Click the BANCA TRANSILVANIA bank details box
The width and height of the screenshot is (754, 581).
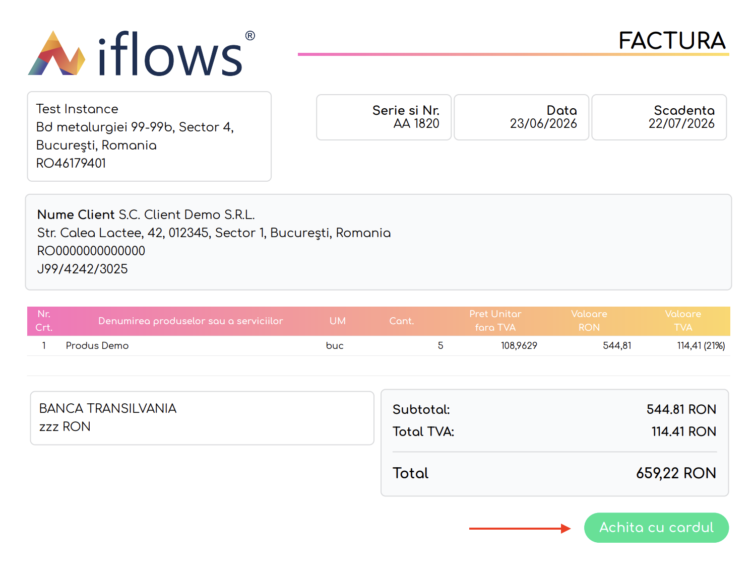pyautogui.click(x=202, y=418)
